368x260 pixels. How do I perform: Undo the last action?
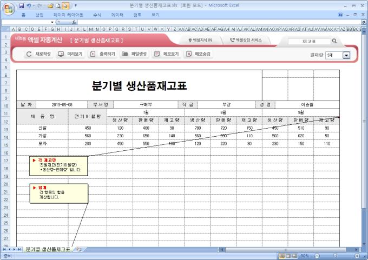pos(29,5)
